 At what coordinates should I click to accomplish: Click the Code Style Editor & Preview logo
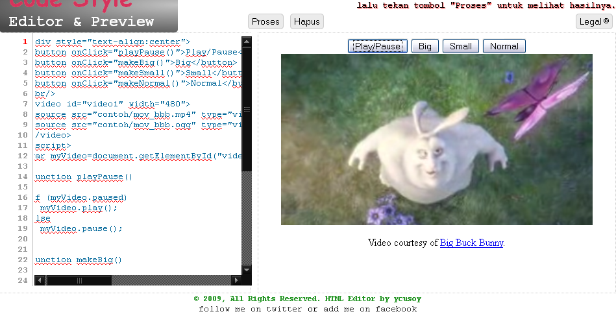click(89, 16)
